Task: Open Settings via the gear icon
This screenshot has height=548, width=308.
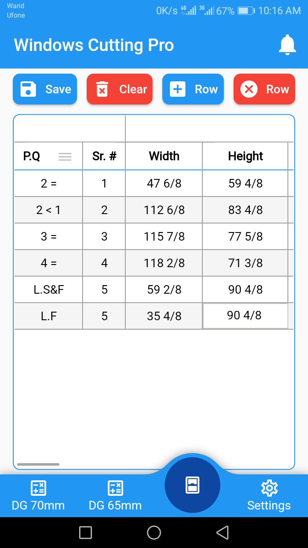Action: 269,496
